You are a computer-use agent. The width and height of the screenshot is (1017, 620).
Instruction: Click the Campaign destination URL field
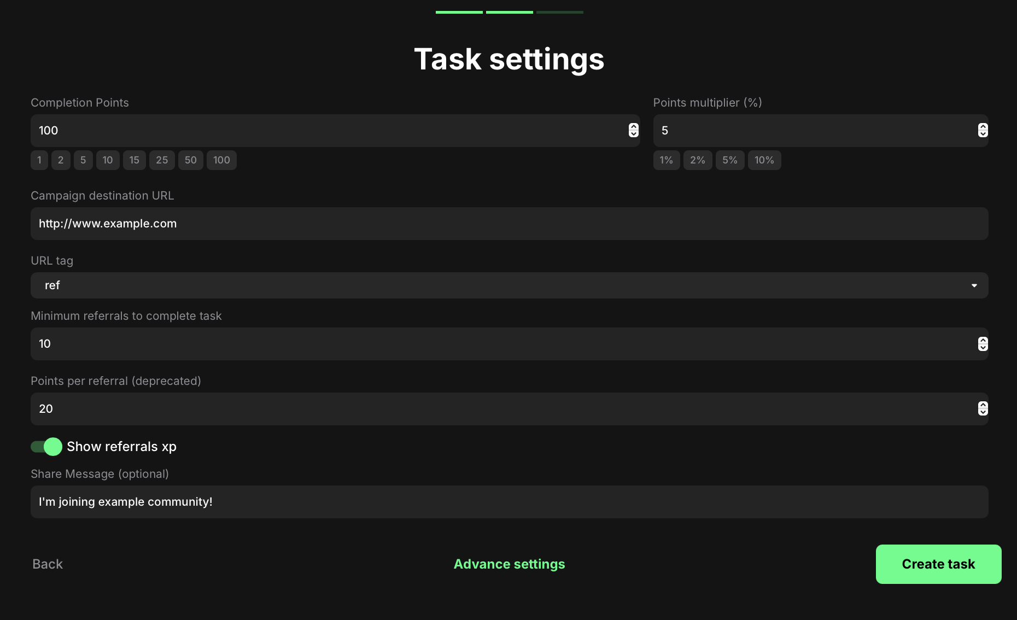point(509,224)
